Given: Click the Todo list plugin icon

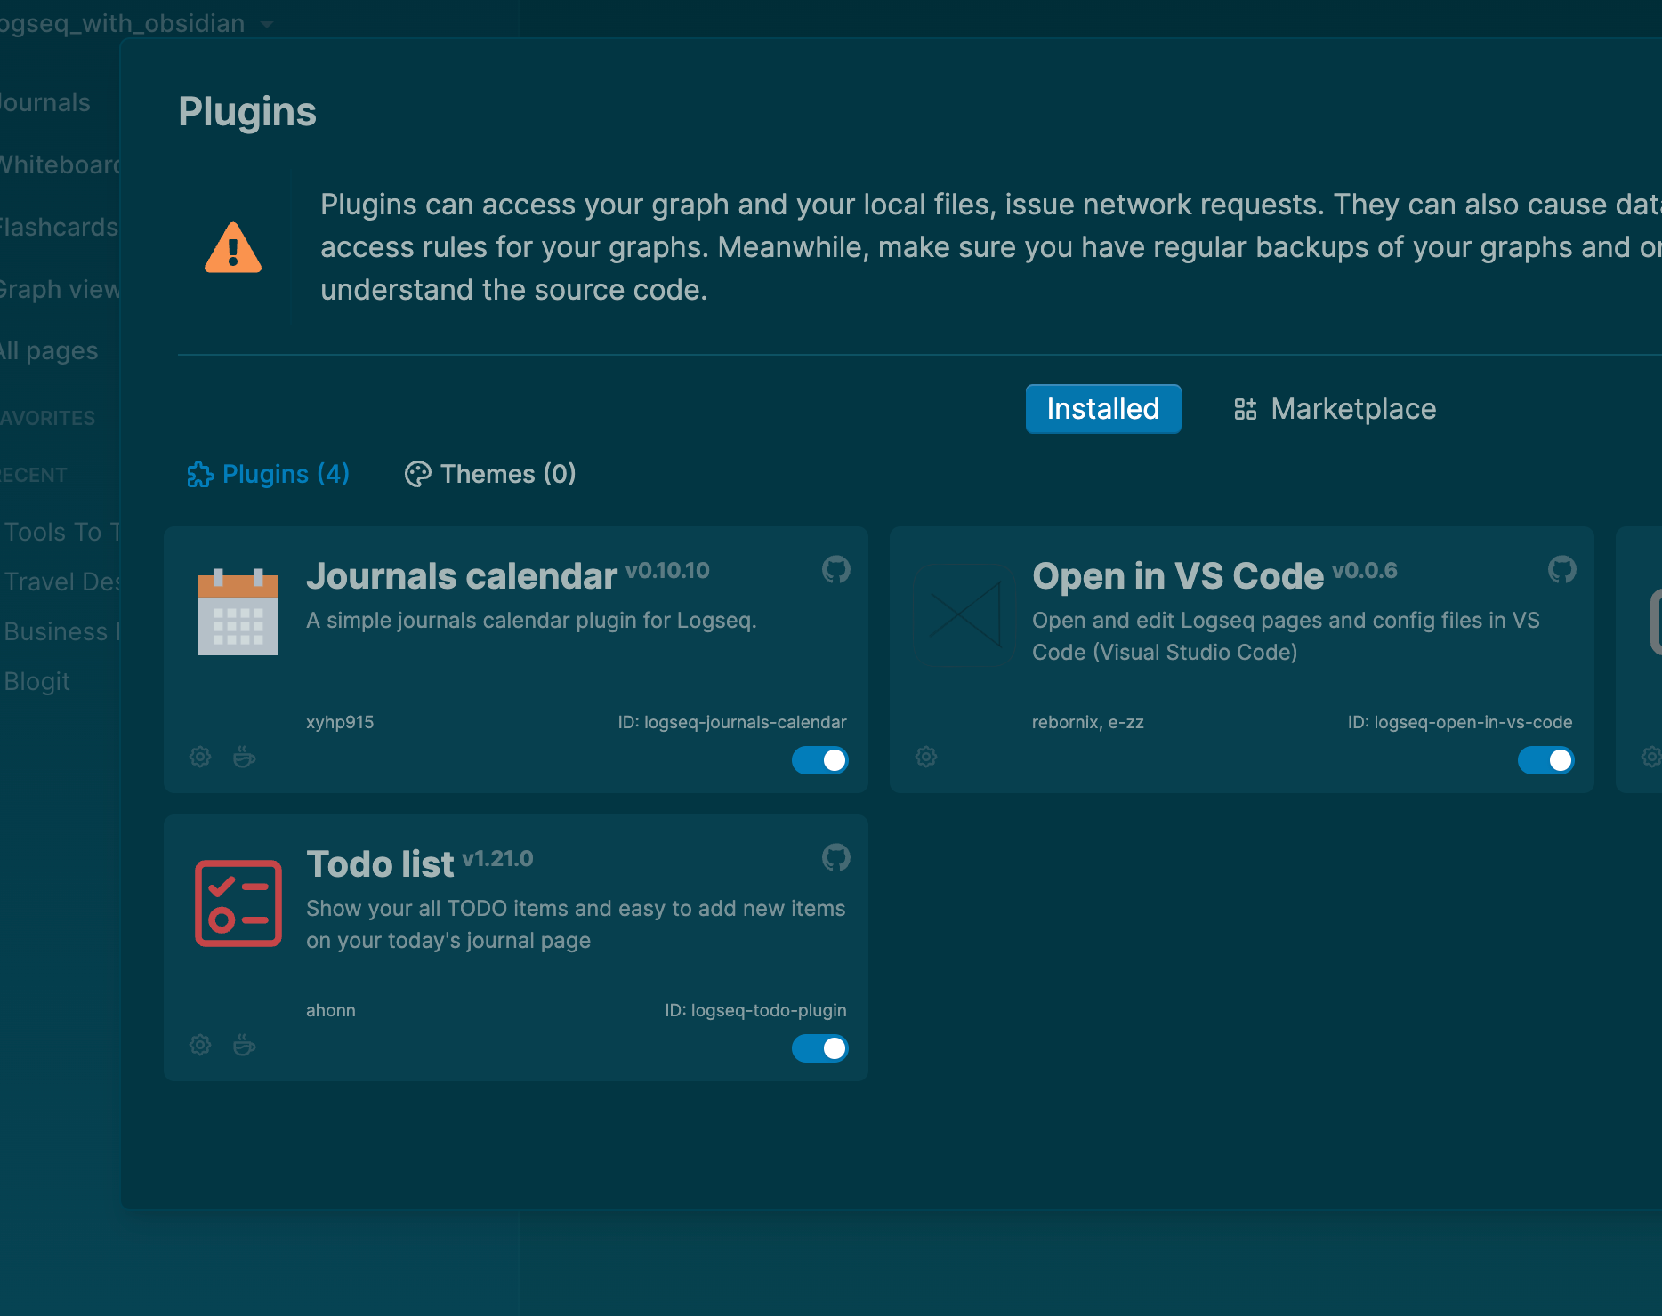Looking at the screenshot, I should [238, 903].
